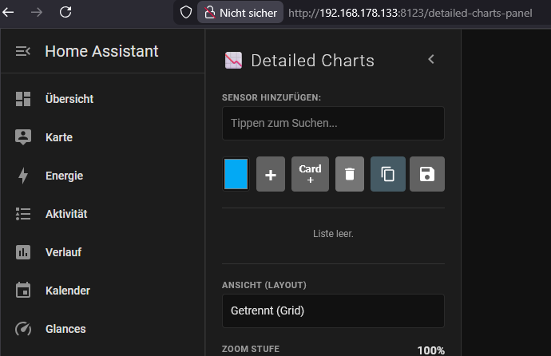
Task: Collapse the Detailed Charts panel chevron
Action: (x=431, y=59)
